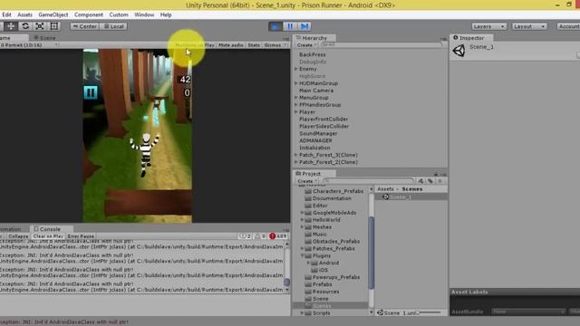Adjust the Project icon size slider
The height and width of the screenshot is (326, 580).
(429, 313)
